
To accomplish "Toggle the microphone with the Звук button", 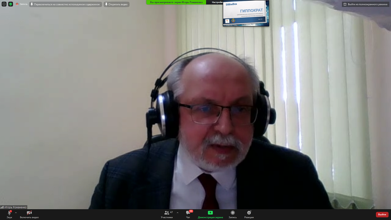I will click(x=9, y=214).
